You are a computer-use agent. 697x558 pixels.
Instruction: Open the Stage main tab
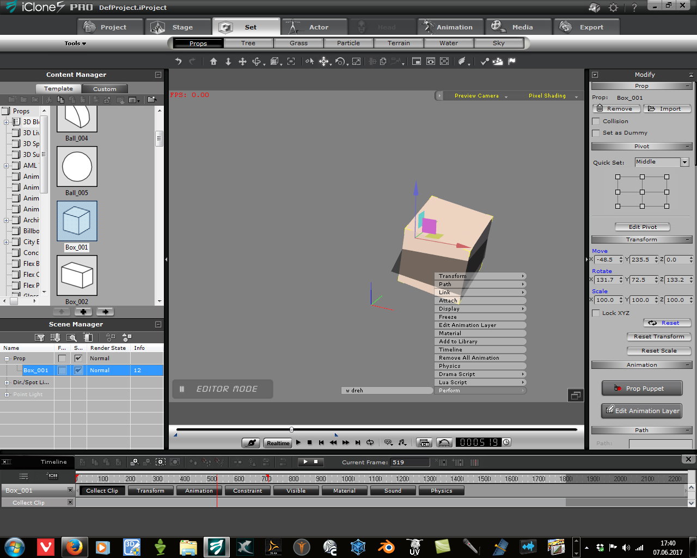coord(177,27)
